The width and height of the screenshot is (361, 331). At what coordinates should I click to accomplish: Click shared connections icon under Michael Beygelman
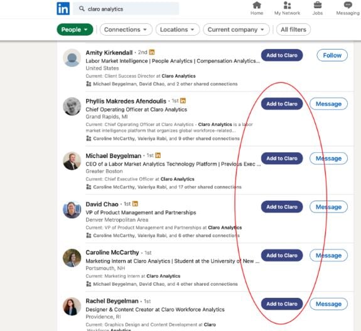tap(89, 187)
